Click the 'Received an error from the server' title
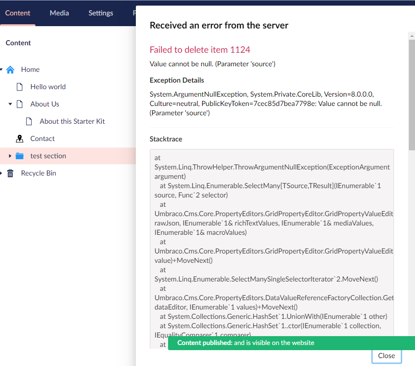This screenshot has width=415, height=366. click(x=219, y=25)
